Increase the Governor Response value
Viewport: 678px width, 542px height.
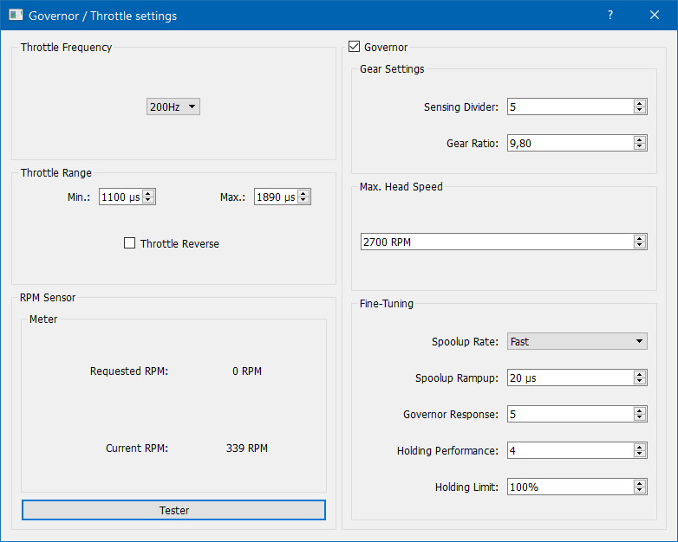[640, 410]
